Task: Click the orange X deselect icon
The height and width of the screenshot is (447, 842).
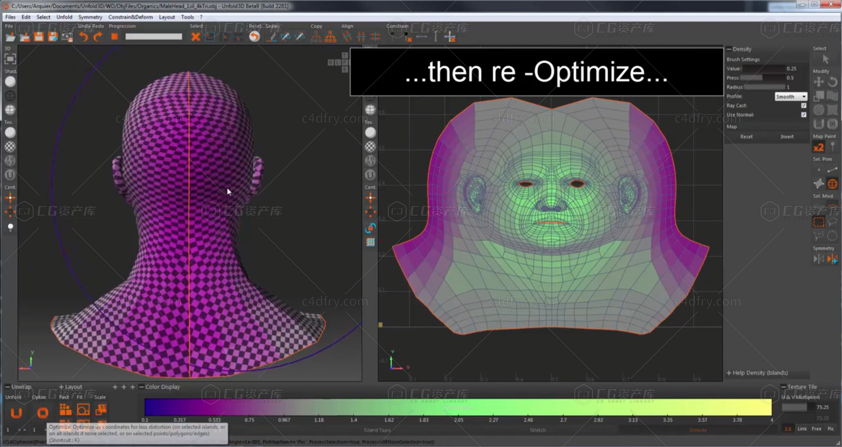Action: coord(195,37)
